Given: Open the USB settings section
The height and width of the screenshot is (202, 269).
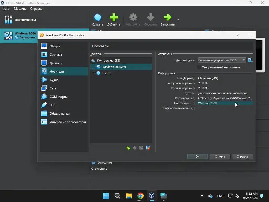Looking at the screenshot, I should [x=64, y=105].
